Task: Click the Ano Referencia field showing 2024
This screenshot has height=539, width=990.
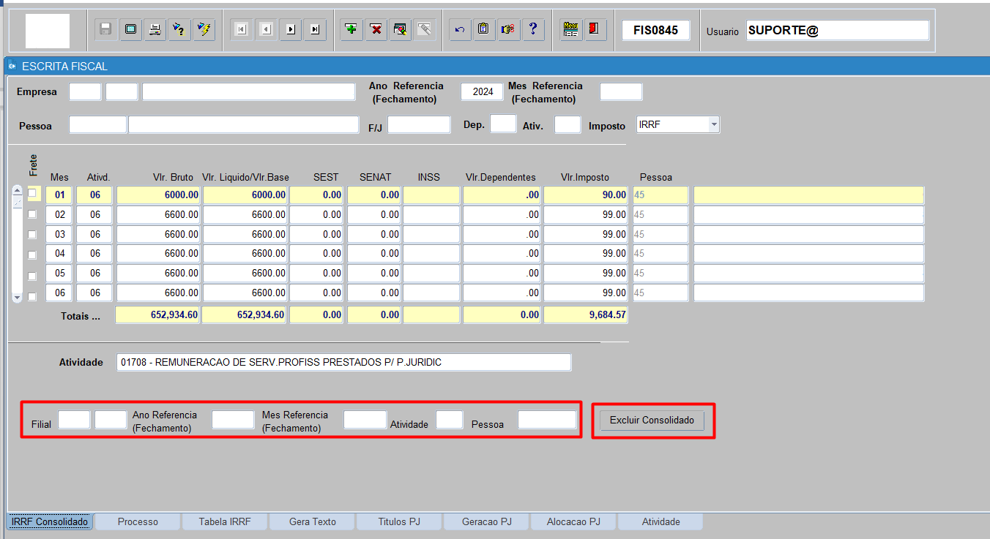Action: click(483, 92)
